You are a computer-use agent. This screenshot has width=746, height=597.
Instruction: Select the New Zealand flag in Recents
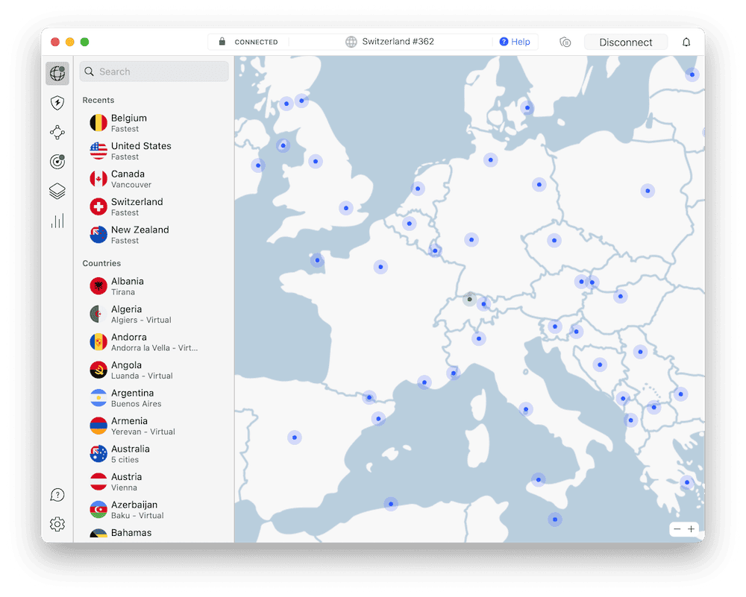[x=98, y=235]
